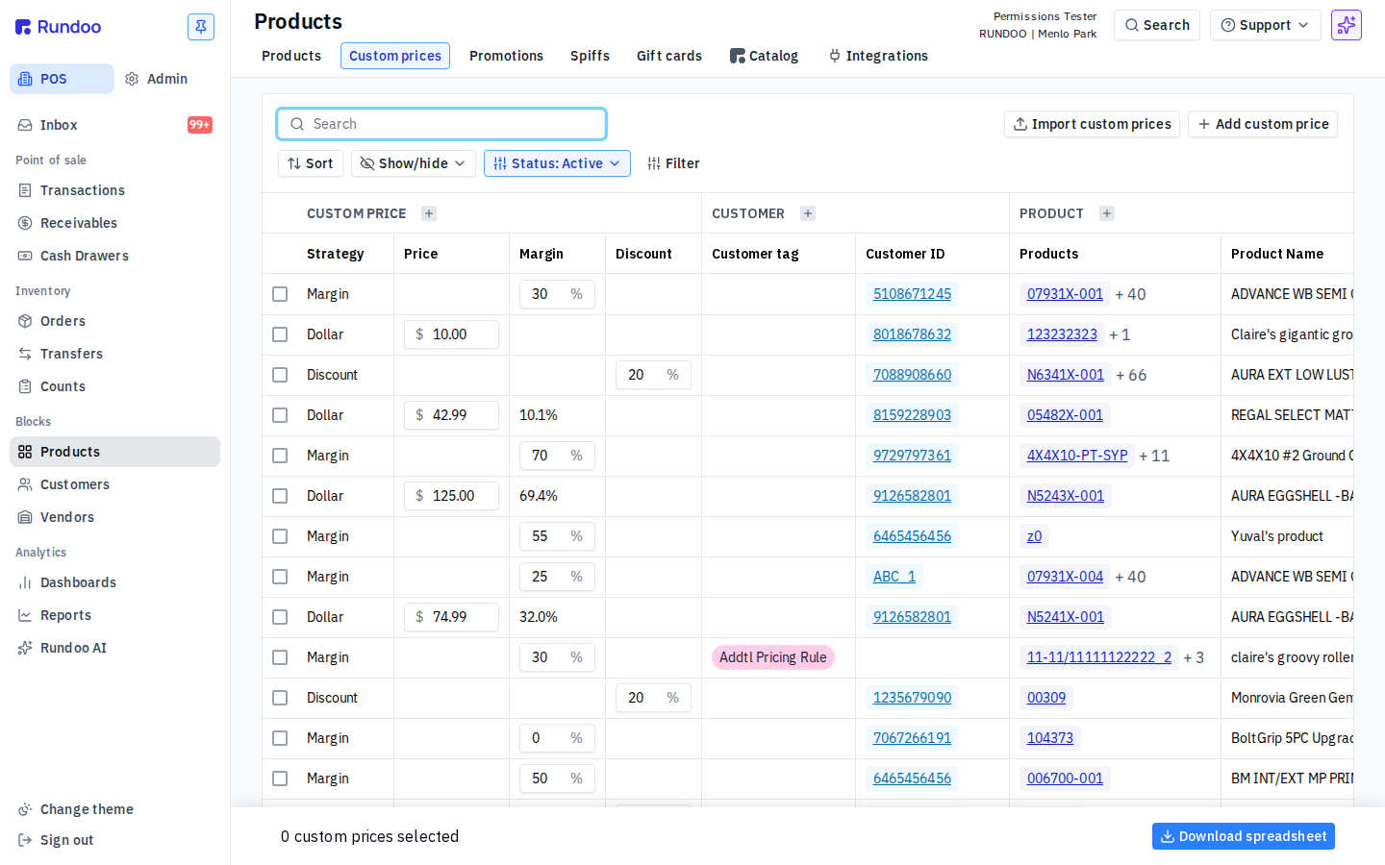The image size is (1385, 865).
Task: Expand the +66 products for N6341X-001
Action: (1131, 375)
